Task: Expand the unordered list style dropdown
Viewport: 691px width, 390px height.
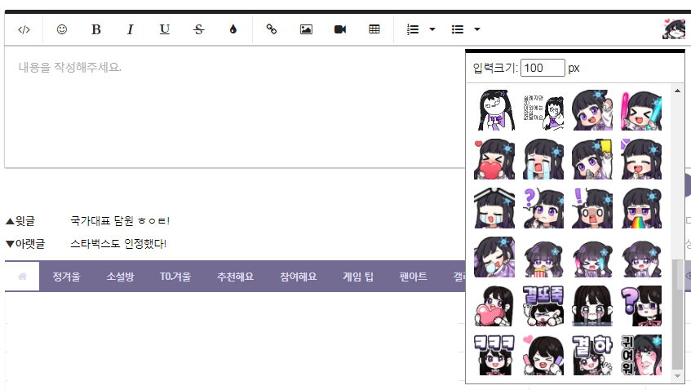Action: 476,29
